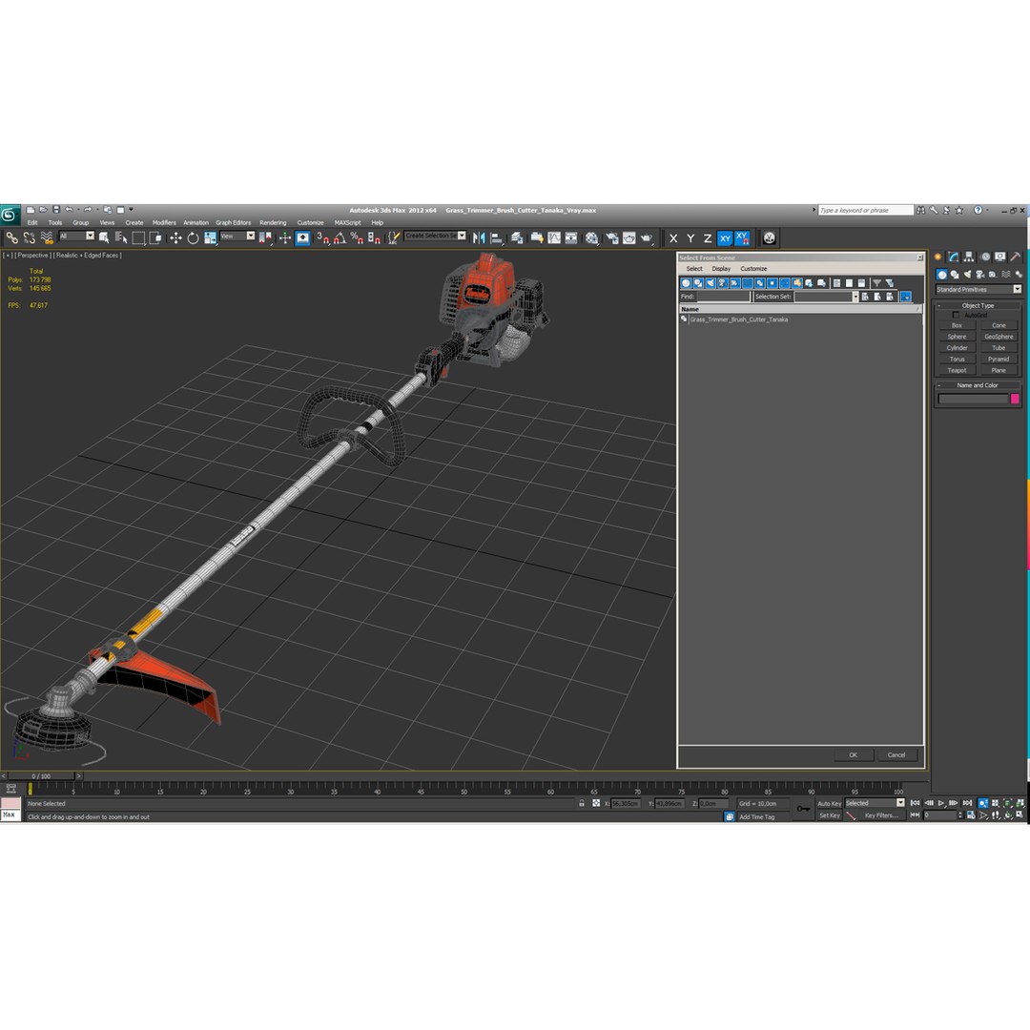Click the Teapot primitive button
The height and width of the screenshot is (1030, 1030).
pyautogui.click(x=957, y=370)
